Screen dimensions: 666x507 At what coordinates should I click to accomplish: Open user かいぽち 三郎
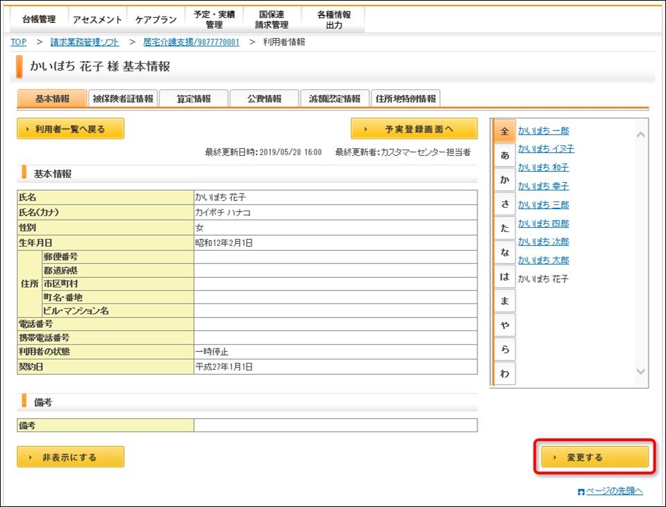543,204
